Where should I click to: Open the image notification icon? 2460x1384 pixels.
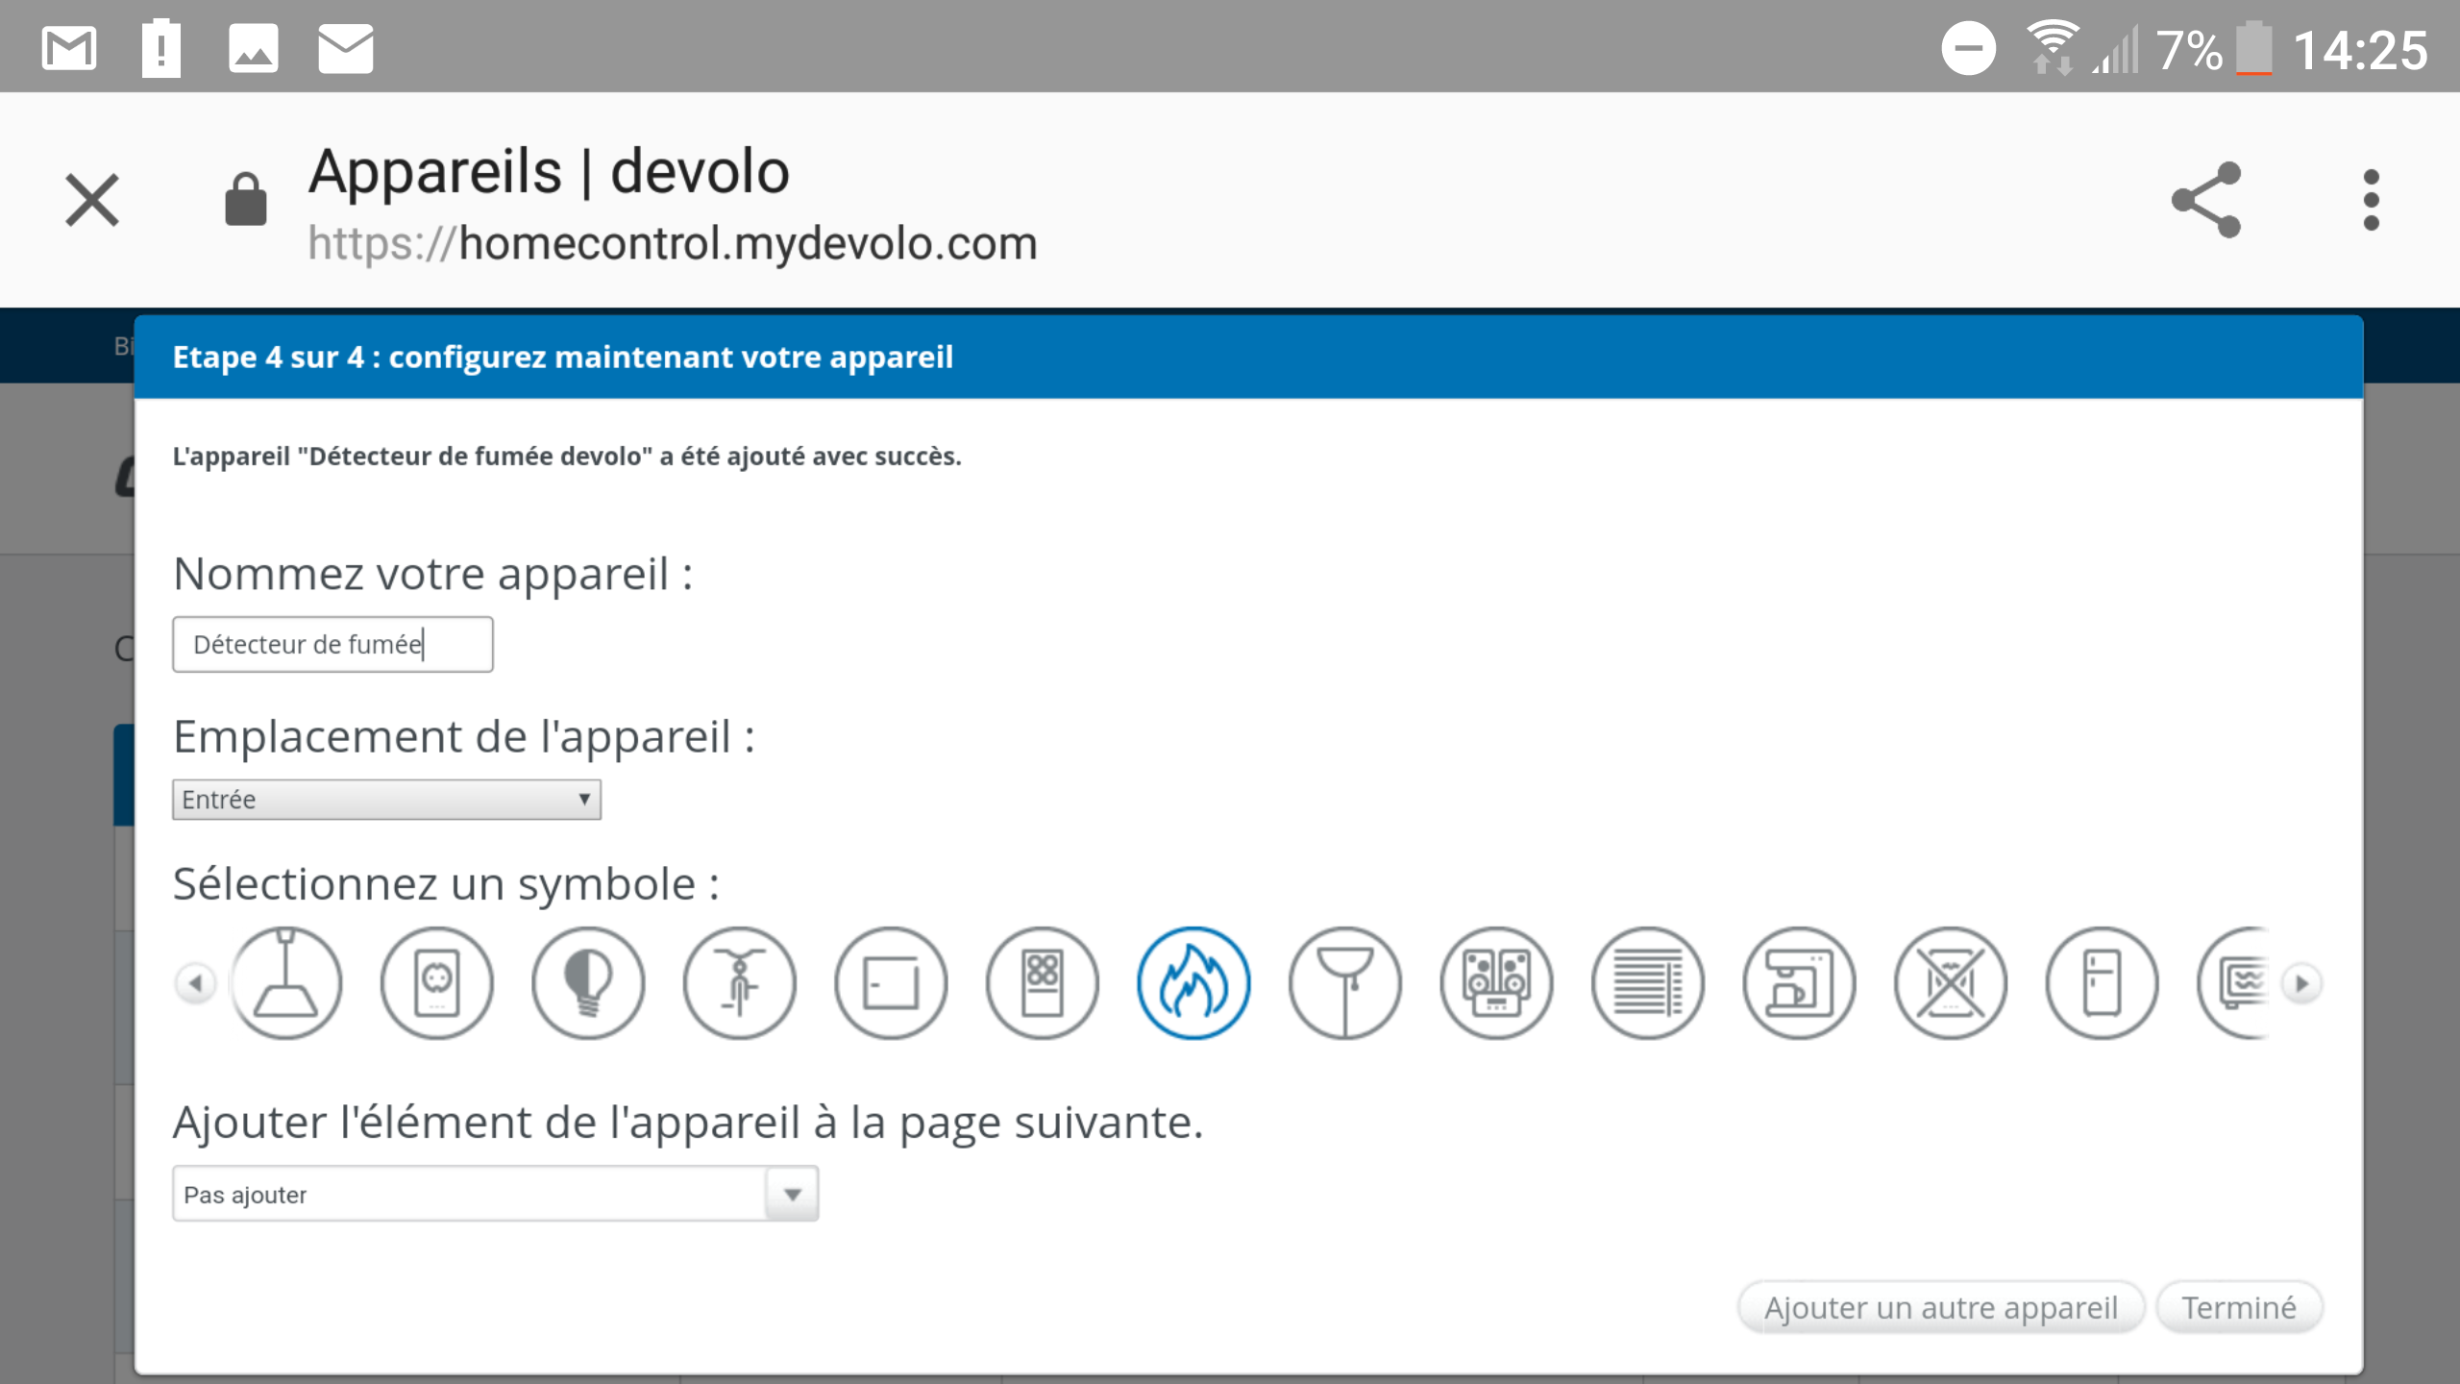(x=254, y=48)
